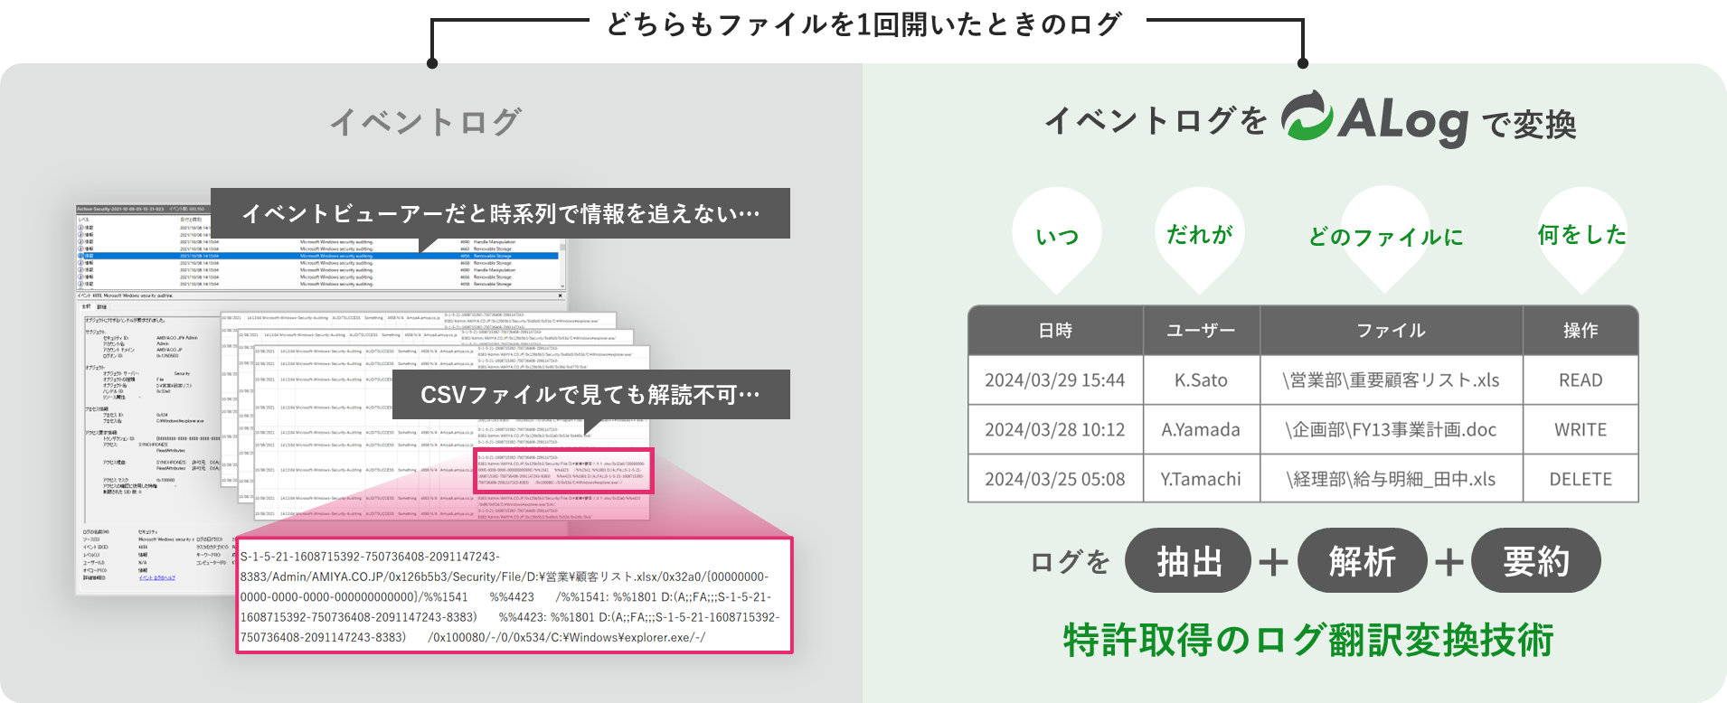Close the event detail pane with the x
Image resolution: width=1727 pixels, height=703 pixels.
coord(561,295)
